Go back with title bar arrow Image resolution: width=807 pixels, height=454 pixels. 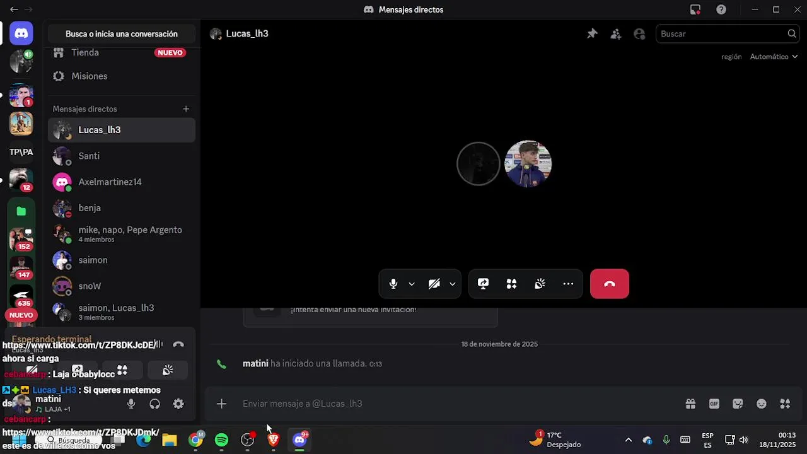[x=14, y=9]
